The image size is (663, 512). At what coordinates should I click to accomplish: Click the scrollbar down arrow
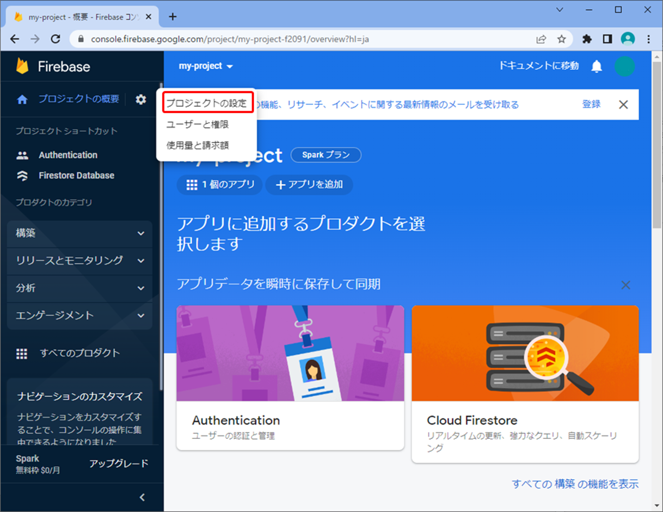[657, 506]
